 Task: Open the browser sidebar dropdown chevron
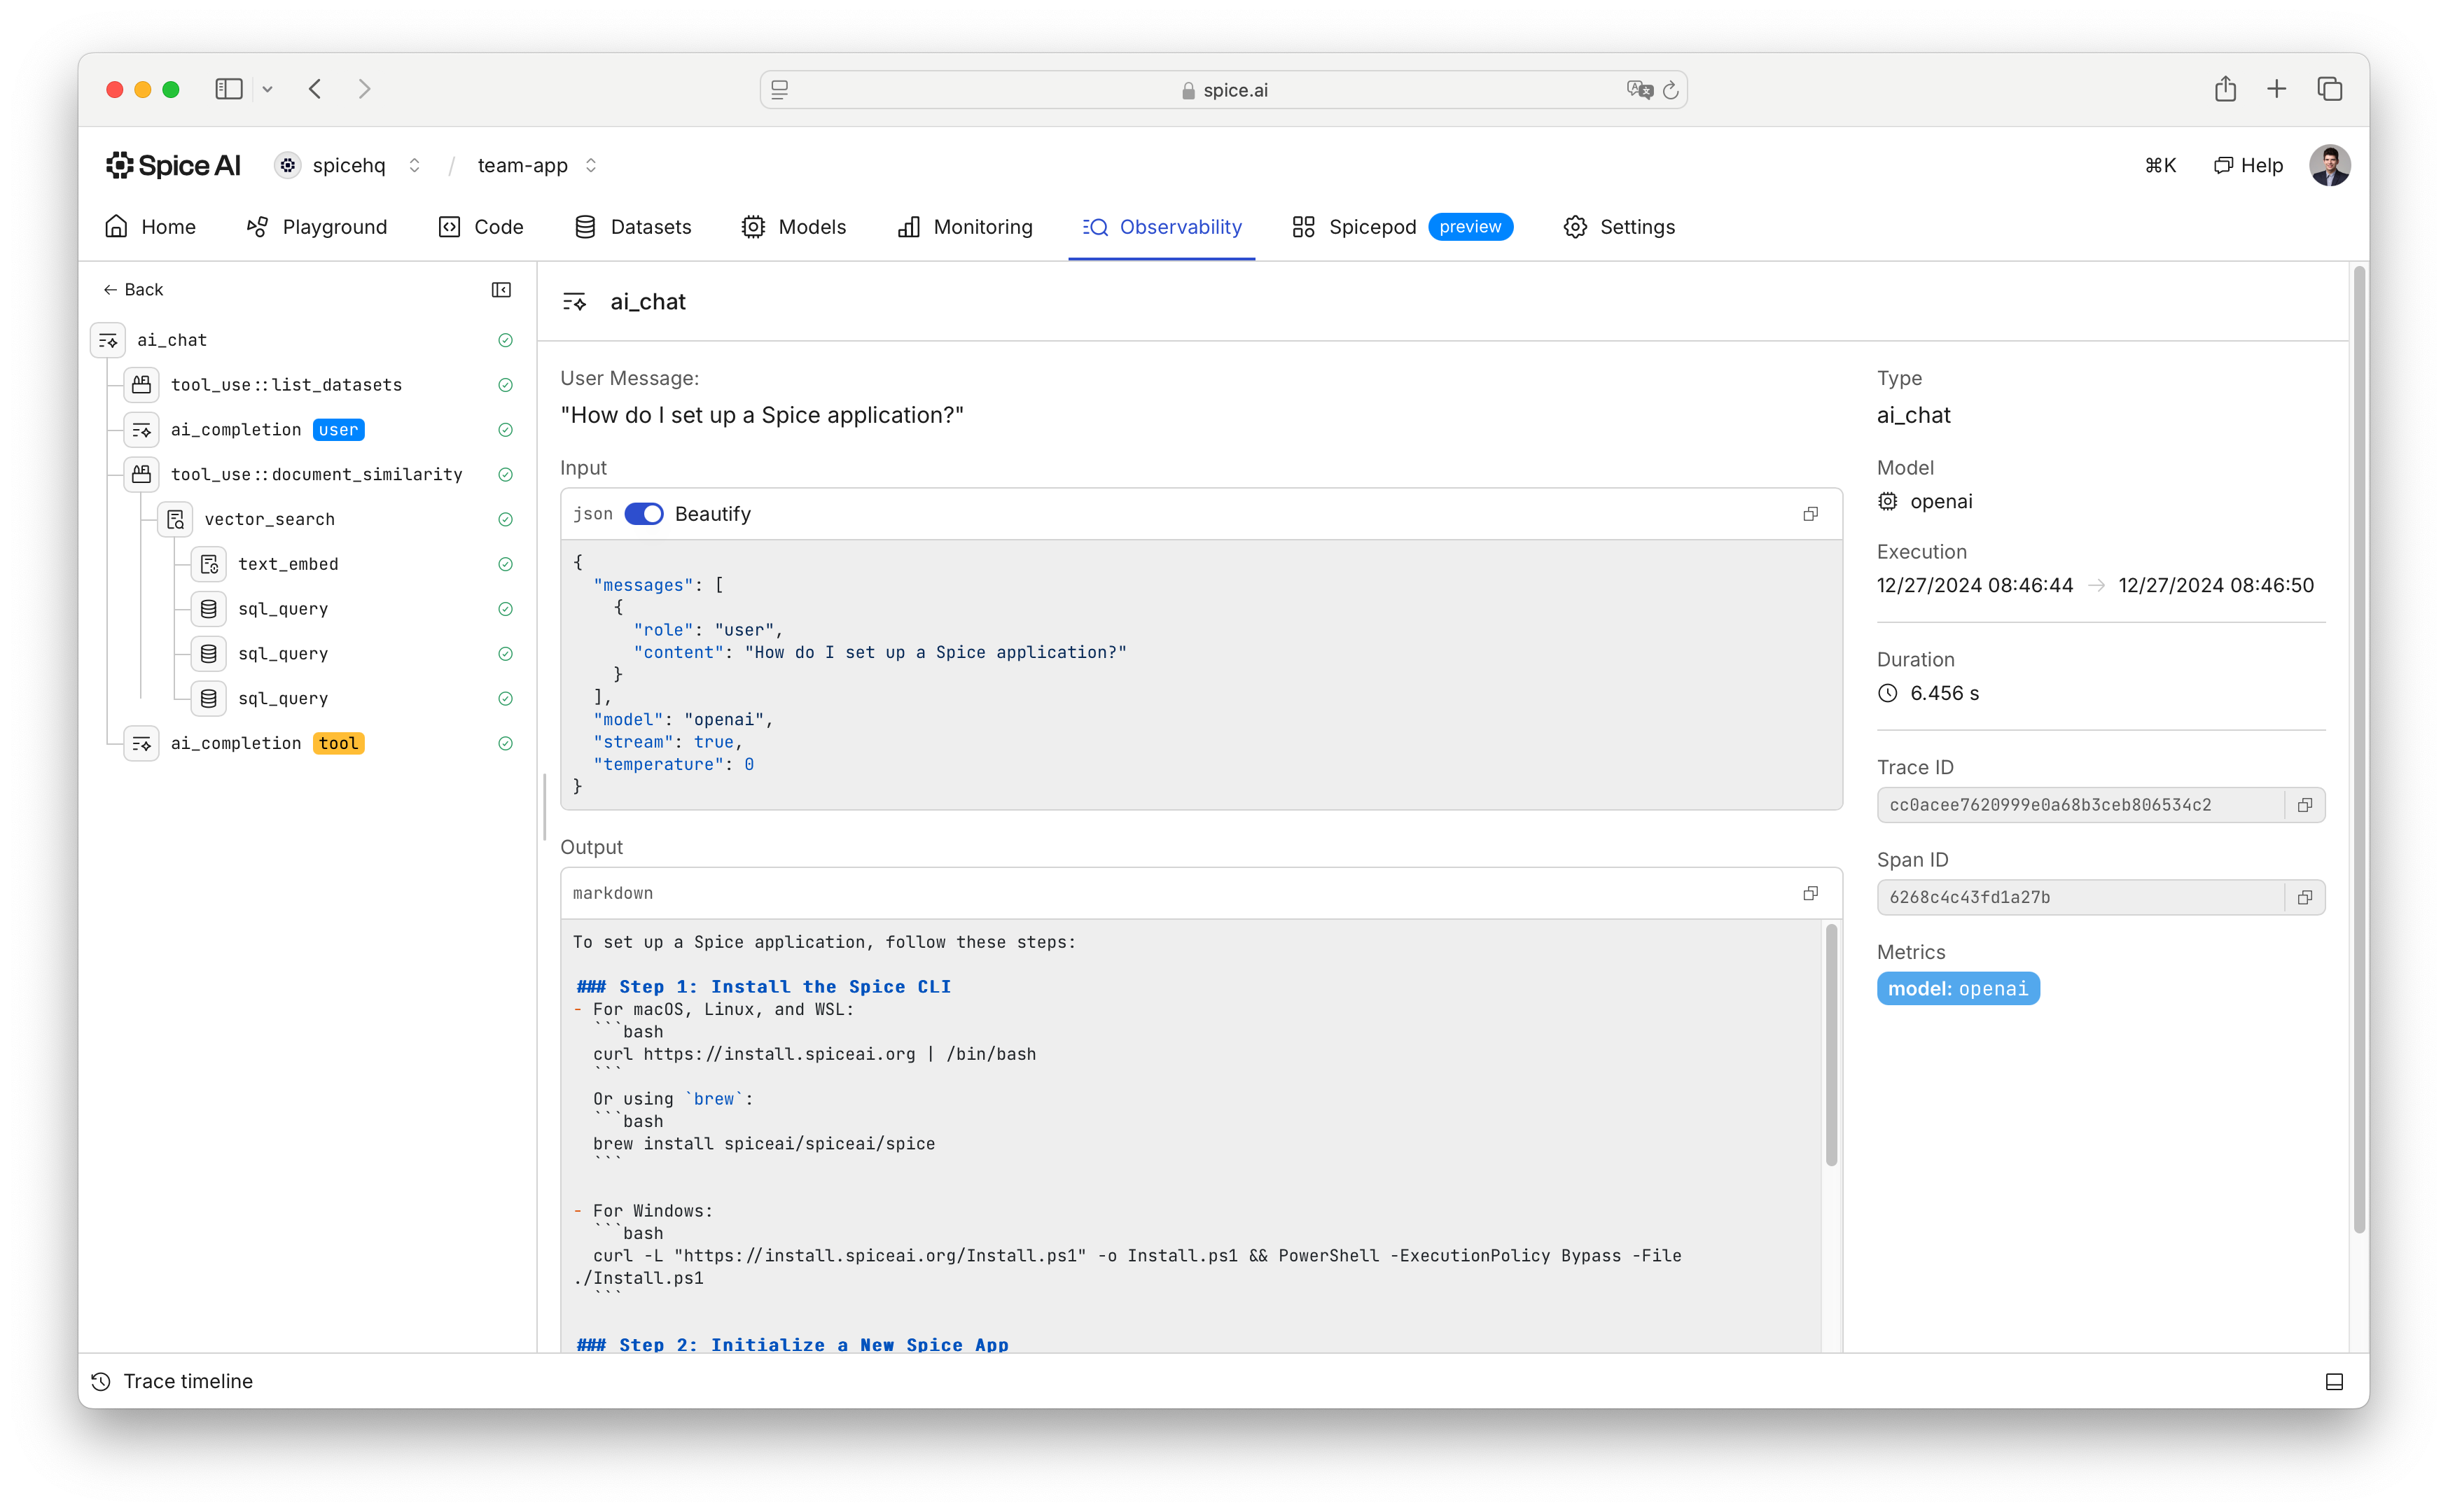267,90
